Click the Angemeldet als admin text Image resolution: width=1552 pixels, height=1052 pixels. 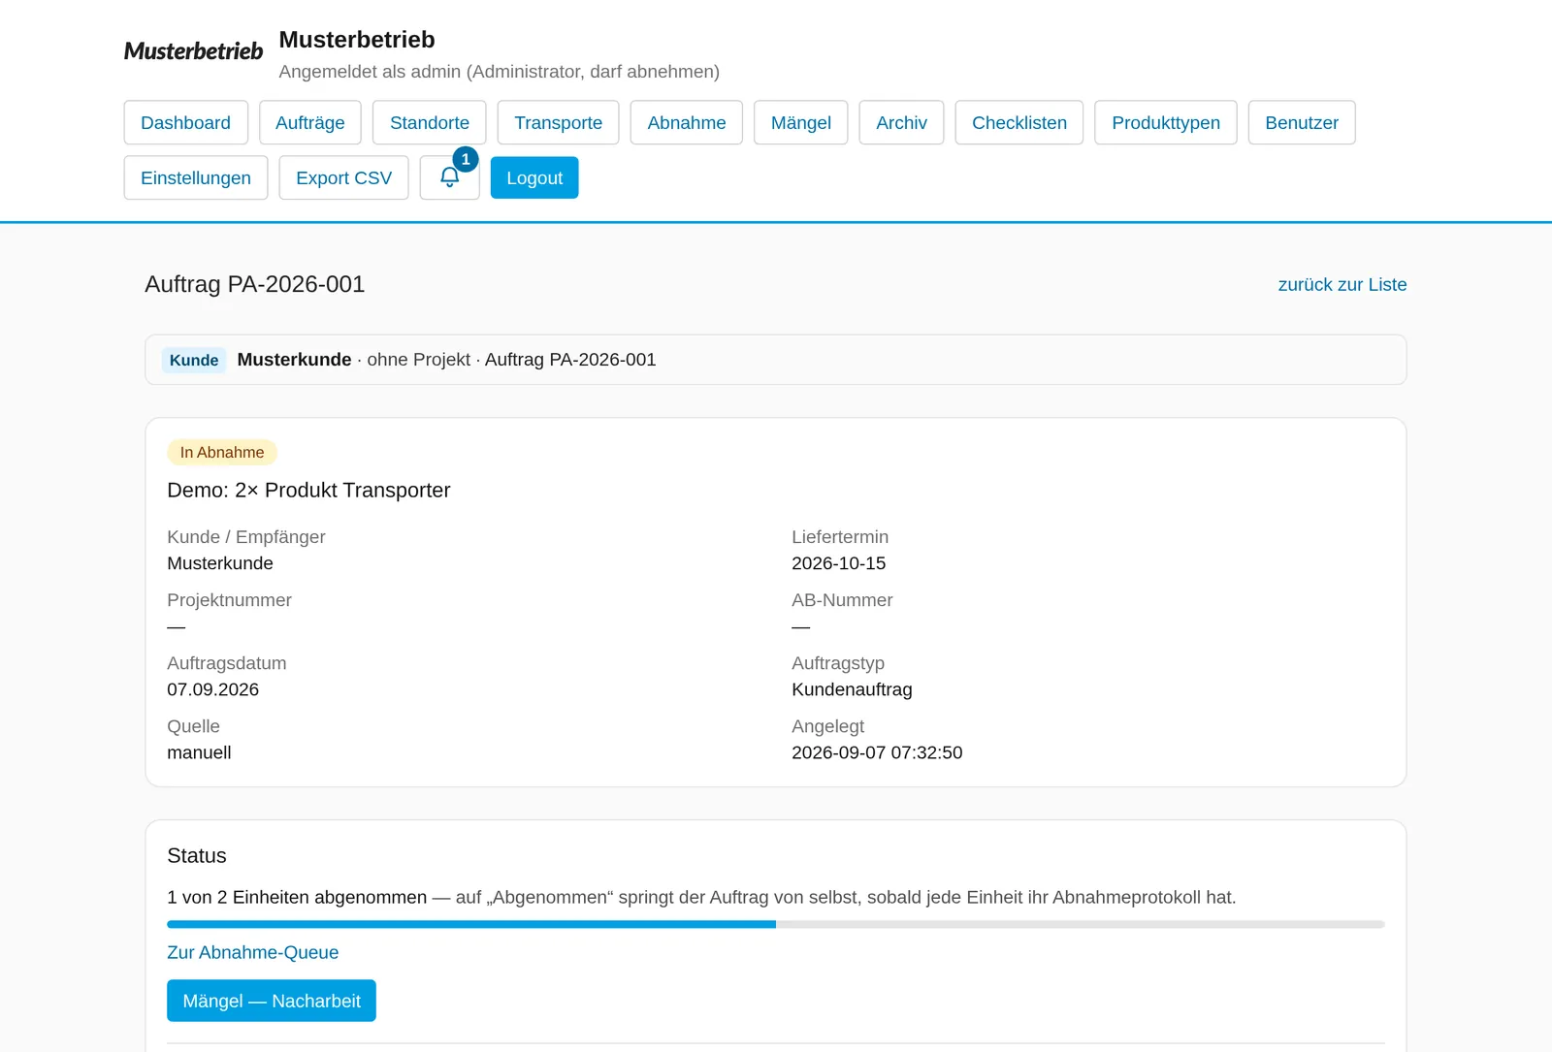pyautogui.click(x=500, y=72)
